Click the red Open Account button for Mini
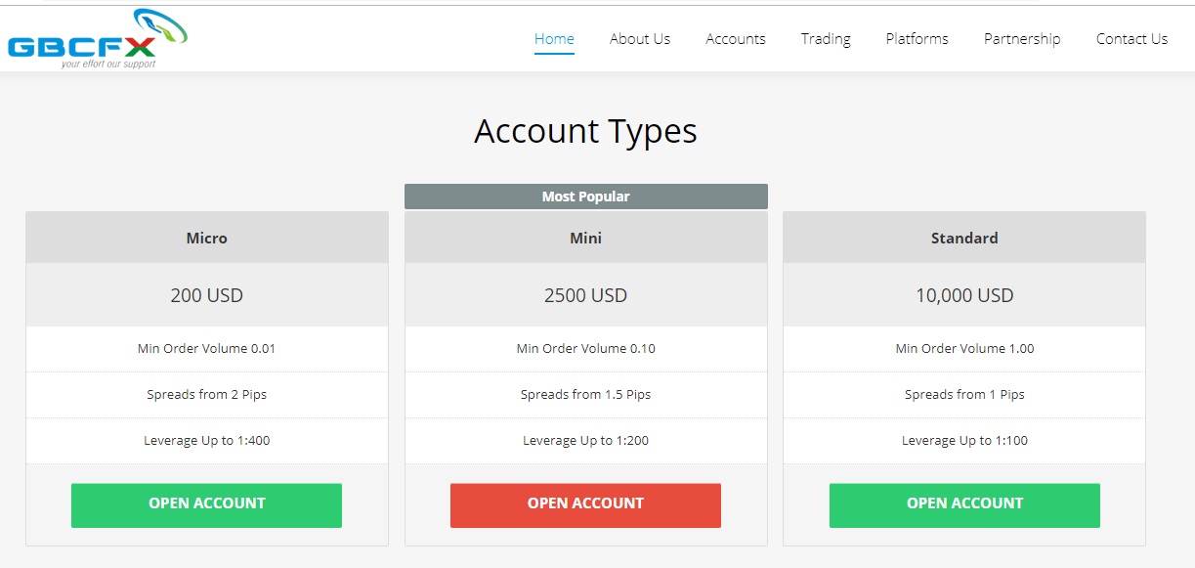This screenshot has height=568, width=1195. click(x=585, y=504)
